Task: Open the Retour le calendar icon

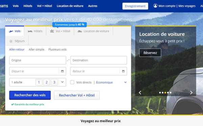Action: coord(123,71)
